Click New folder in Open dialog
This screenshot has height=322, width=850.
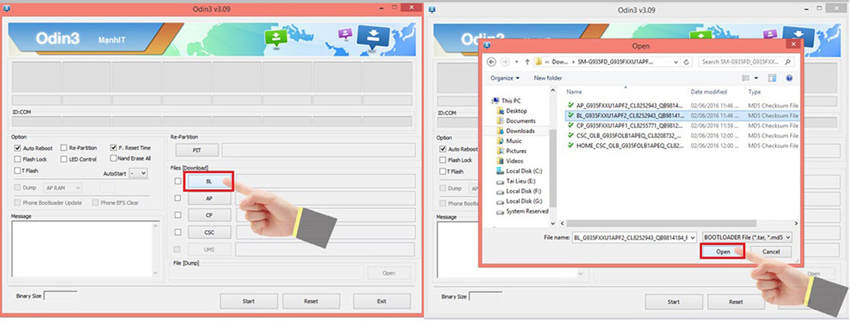coord(548,78)
